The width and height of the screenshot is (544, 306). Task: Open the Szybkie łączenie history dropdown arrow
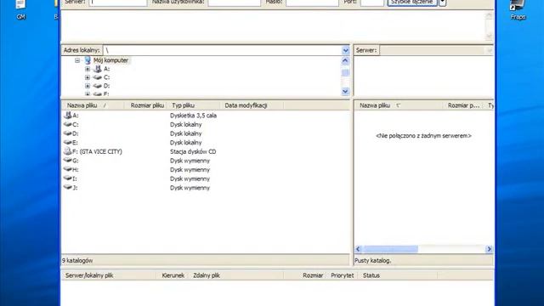click(x=442, y=3)
